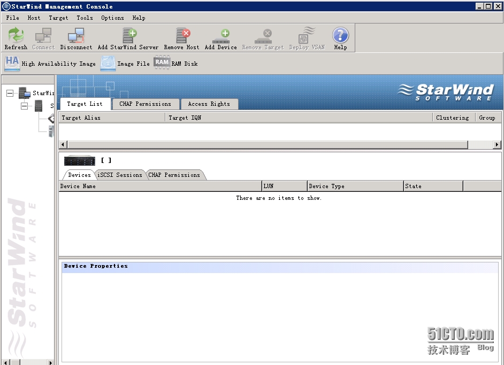Click the console title bar app icon

(6, 6)
